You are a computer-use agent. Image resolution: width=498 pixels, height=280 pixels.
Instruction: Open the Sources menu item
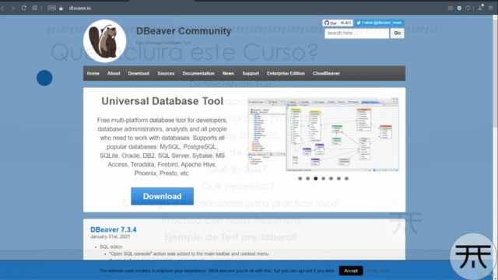coord(166,73)
